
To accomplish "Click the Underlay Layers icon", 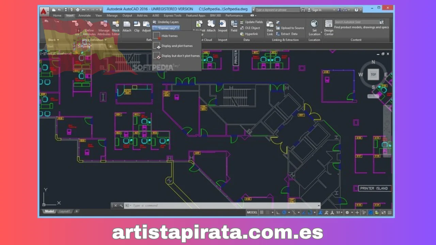I will click(x=154, y=22).
